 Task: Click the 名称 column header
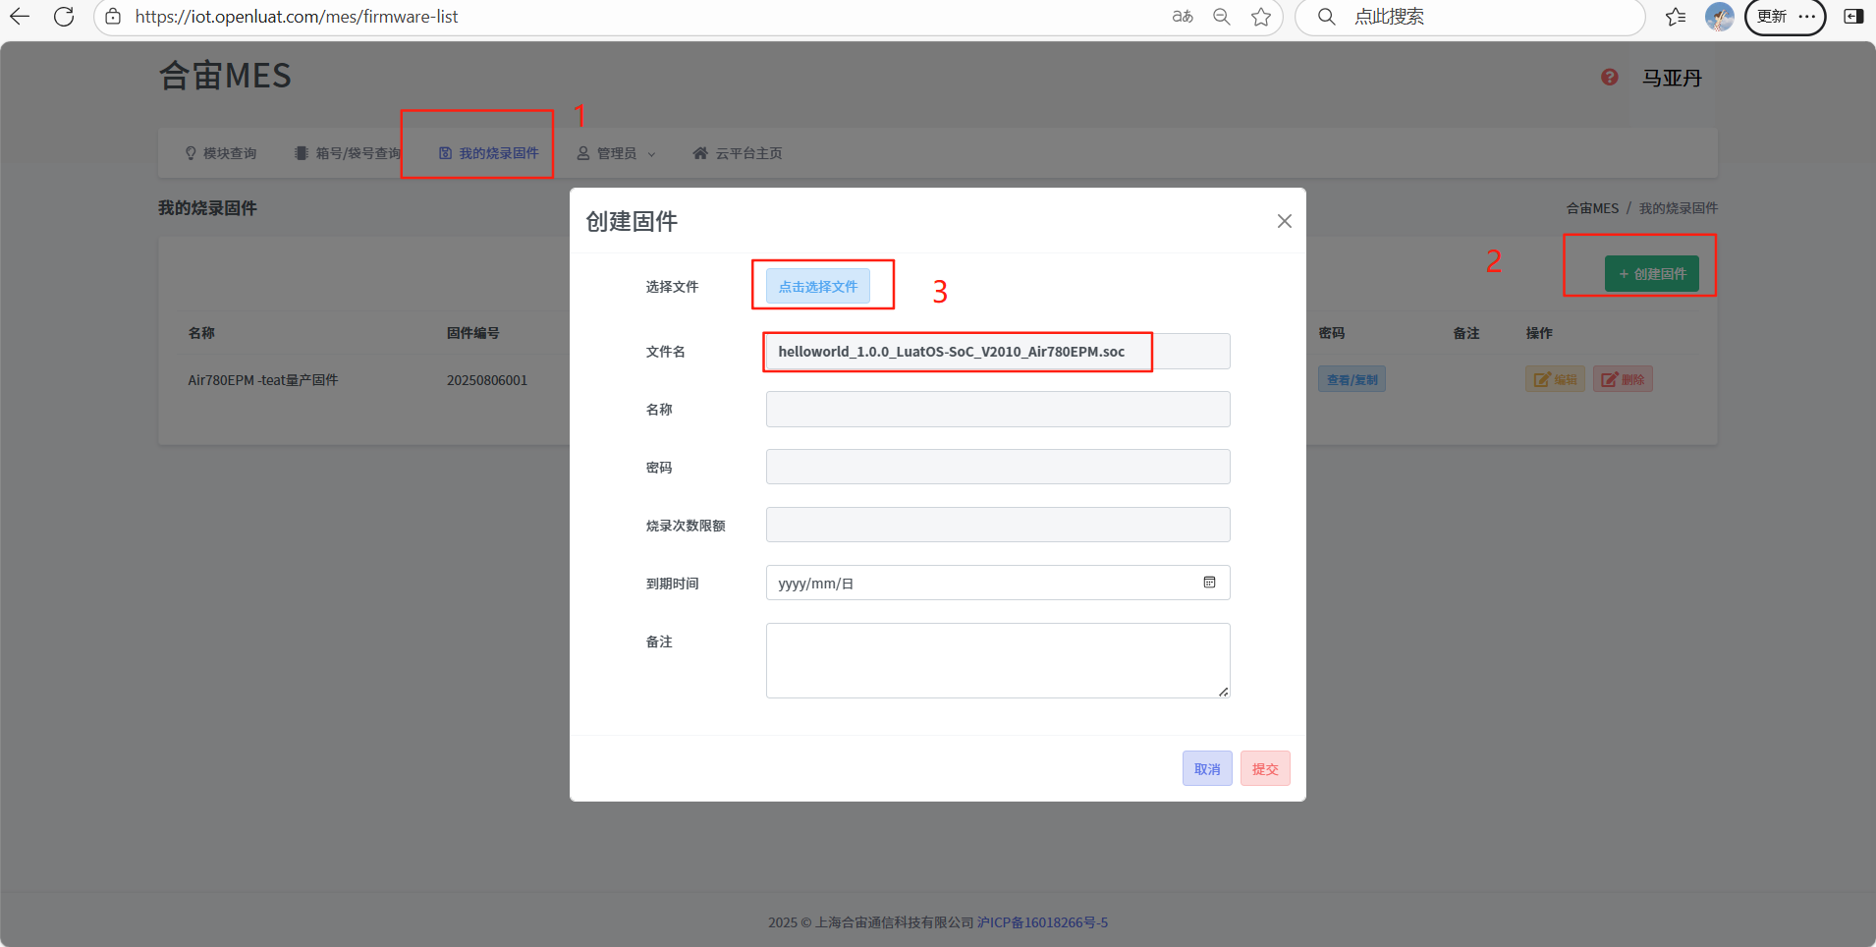click(201, 333)
